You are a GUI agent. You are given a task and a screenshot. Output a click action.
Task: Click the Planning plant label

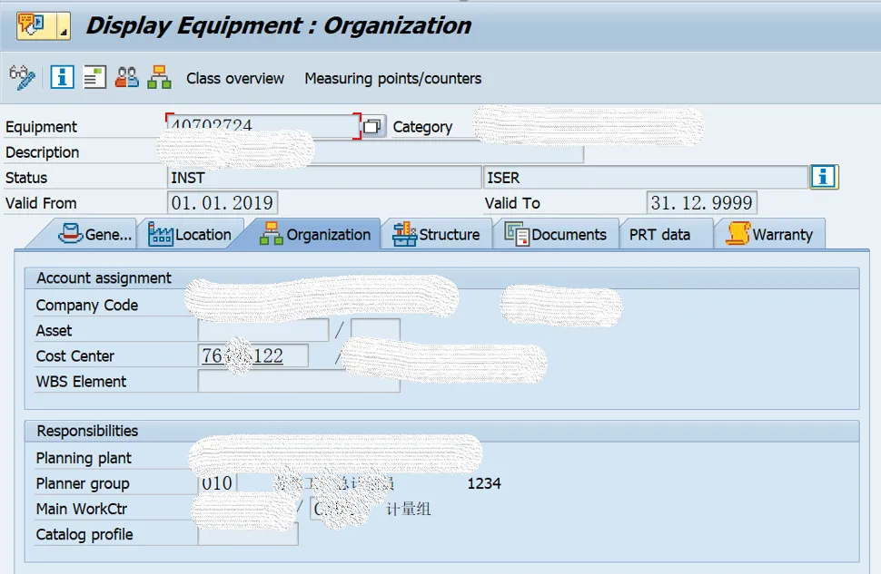[84, 458]
